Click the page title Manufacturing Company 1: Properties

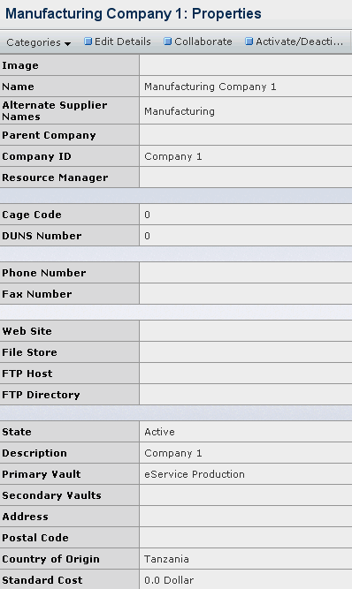point(134,14)
